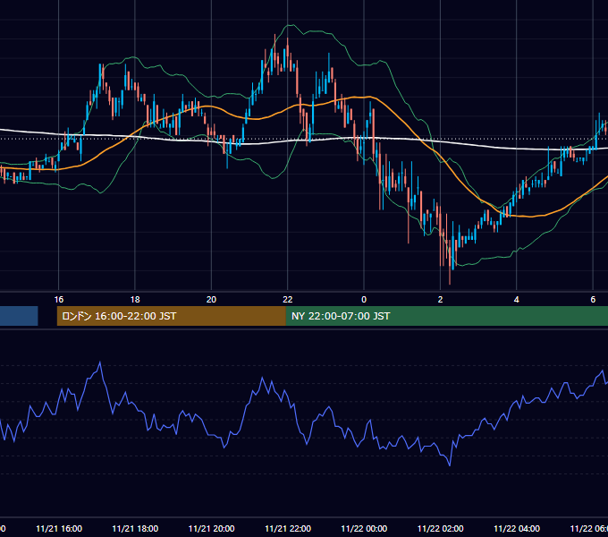Click the 2 hour label on price chart
Screen dimensions: 608x537
pos(440,299)
